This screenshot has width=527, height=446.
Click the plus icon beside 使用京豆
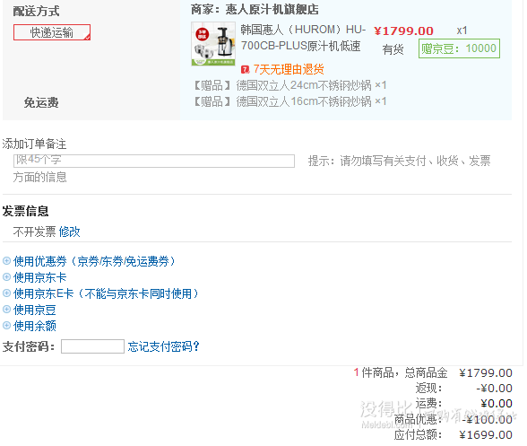6,309
